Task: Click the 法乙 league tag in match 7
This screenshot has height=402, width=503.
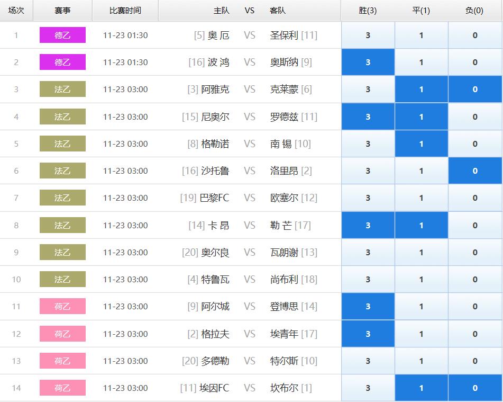Action: [x=62, y=198]
